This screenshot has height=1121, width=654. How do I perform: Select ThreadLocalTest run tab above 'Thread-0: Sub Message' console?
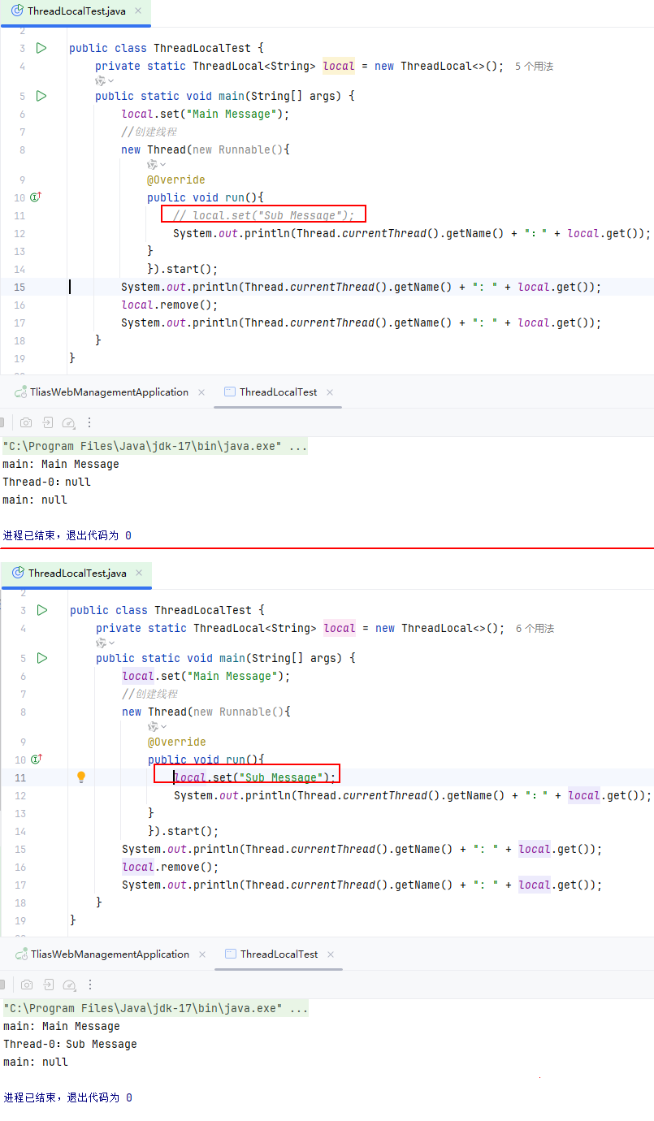click(x=278, y=954)
